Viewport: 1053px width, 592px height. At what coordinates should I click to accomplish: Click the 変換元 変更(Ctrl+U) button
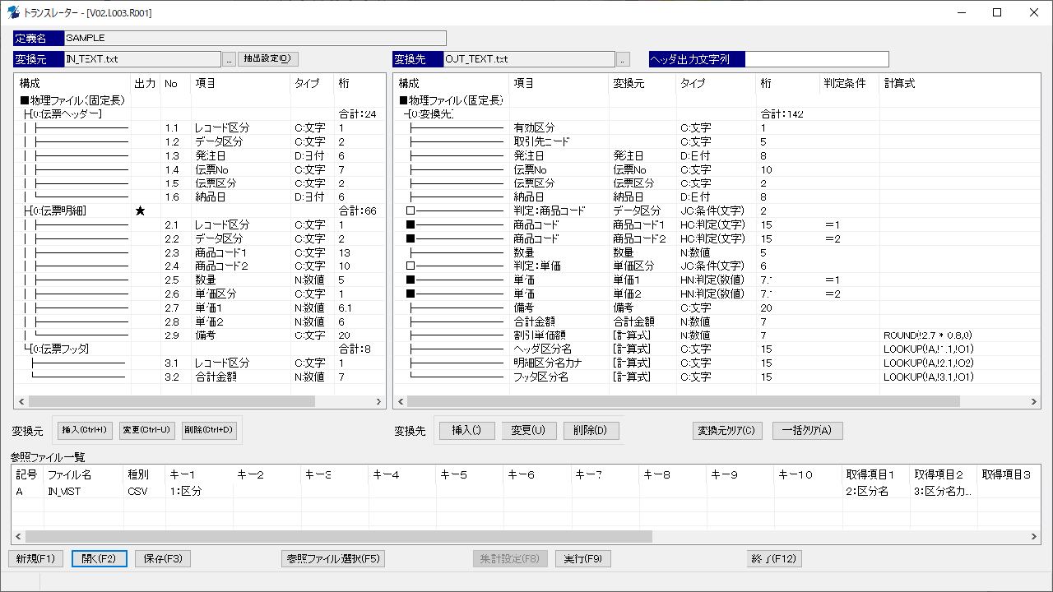146,430
